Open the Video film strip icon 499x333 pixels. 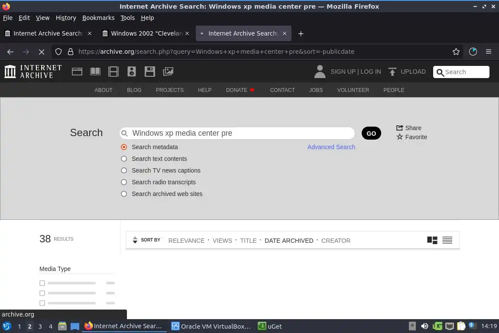[x=113, y=72]
